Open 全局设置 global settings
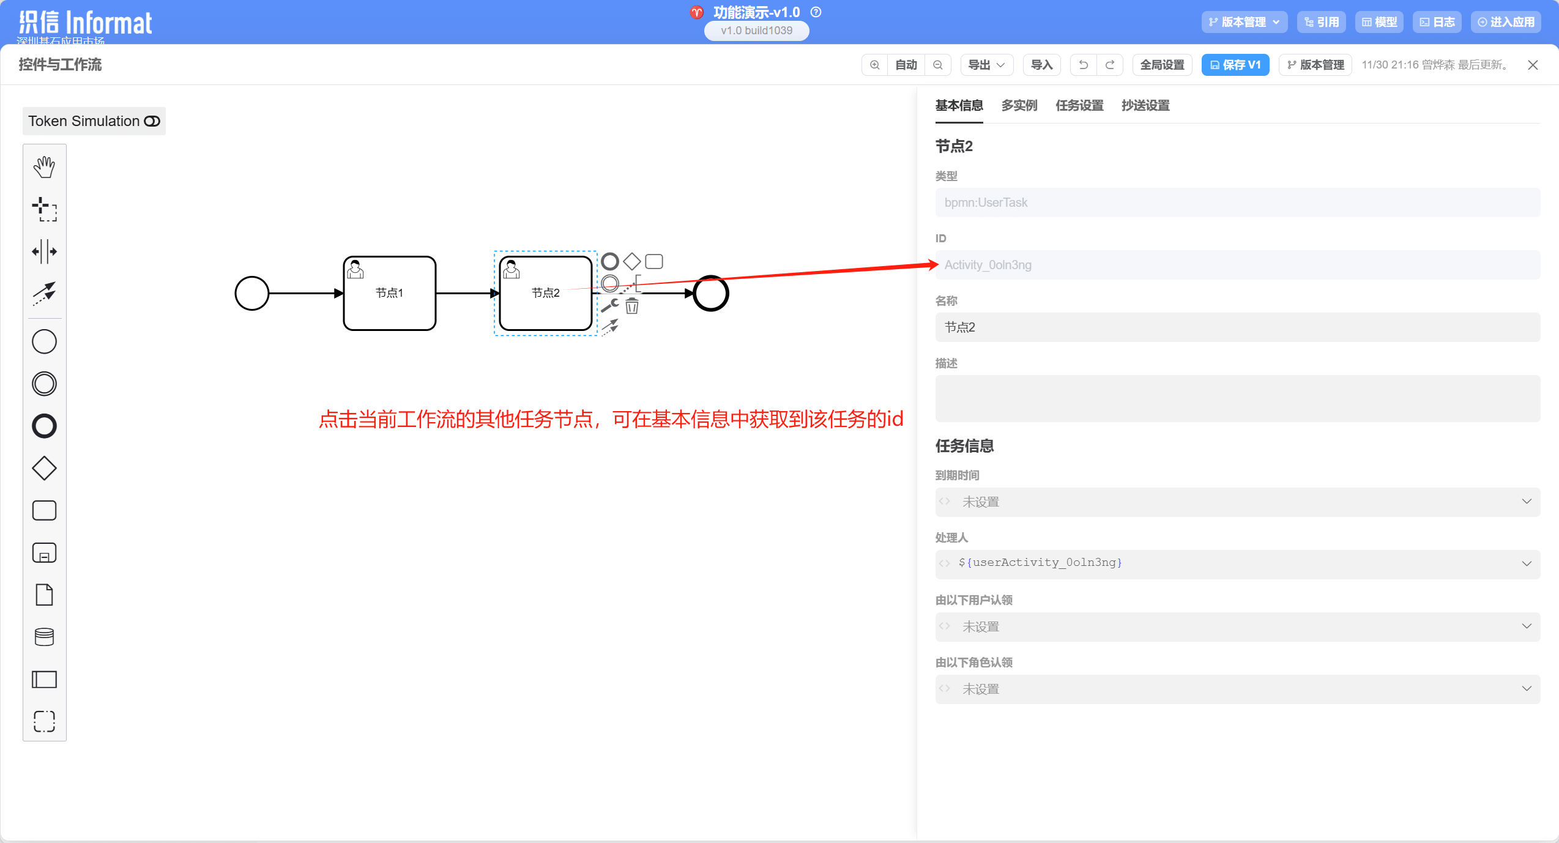1559x843 pixels. [x=1162, y=65]
